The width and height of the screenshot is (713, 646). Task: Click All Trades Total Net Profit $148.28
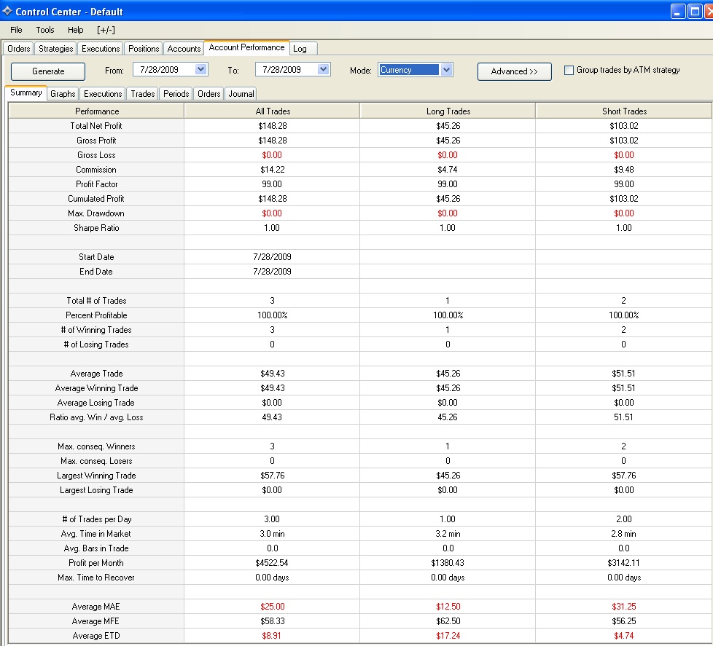(273, 126)
